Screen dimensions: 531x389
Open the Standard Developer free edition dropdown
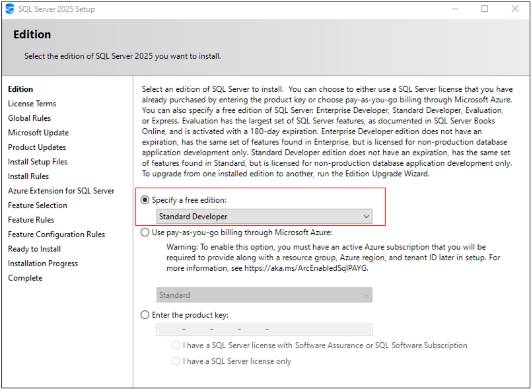[x=264, y=217]
